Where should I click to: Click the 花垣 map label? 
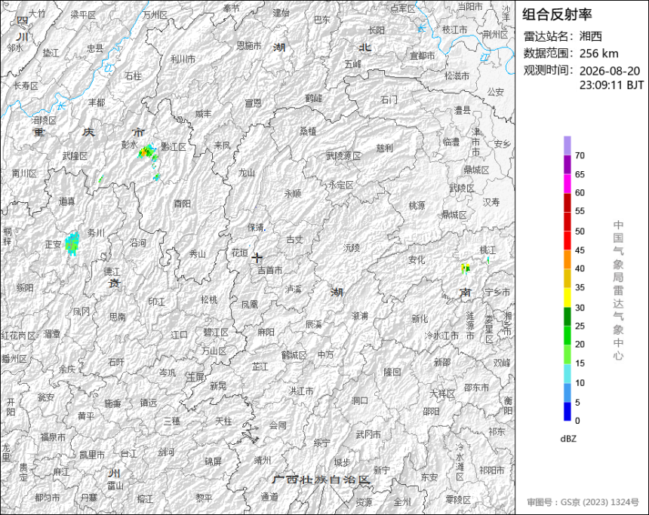click(239, 253)
